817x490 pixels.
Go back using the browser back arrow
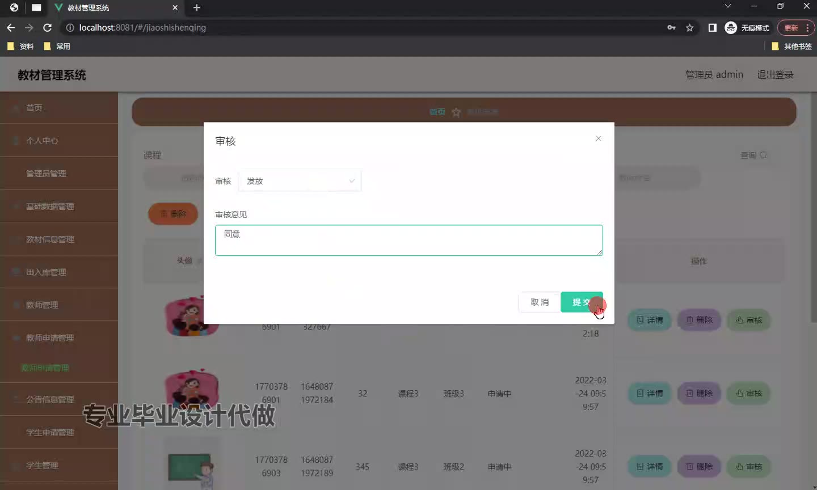11,27
